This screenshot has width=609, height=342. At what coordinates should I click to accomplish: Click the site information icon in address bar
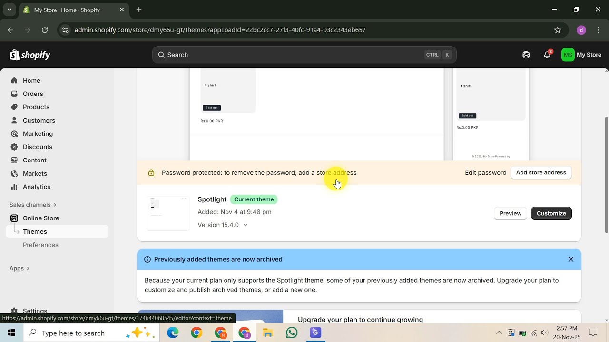[x=66, y=30]
